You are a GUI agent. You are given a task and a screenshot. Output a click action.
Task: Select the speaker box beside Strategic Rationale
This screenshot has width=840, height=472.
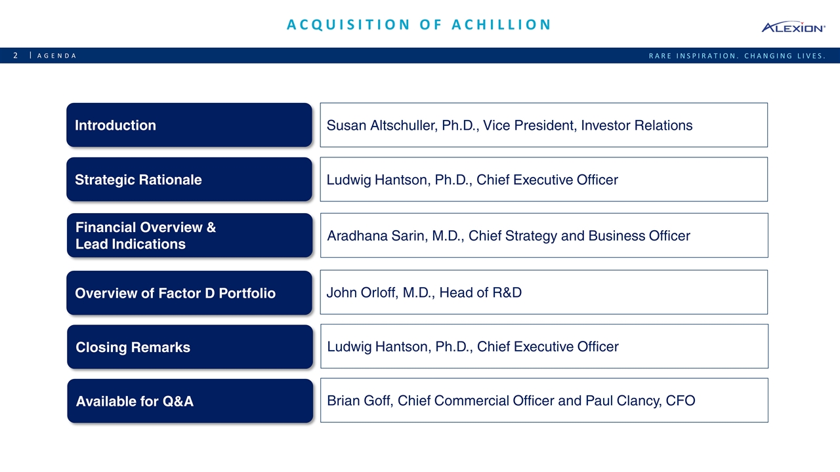[x=543, y=180]
